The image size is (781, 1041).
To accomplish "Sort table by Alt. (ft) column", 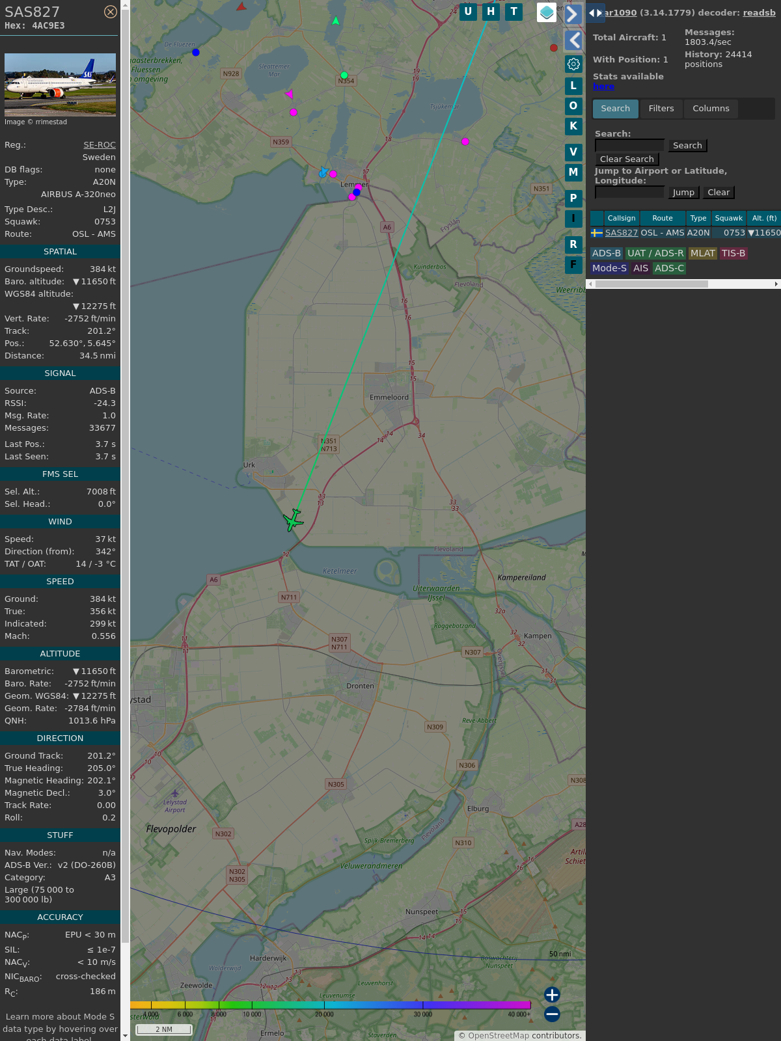I will coord(764,218).
